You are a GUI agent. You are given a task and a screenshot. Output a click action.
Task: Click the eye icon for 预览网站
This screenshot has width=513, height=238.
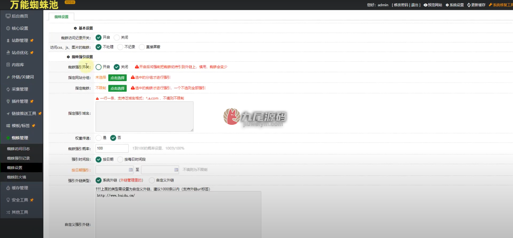click(x=426, y=5)
